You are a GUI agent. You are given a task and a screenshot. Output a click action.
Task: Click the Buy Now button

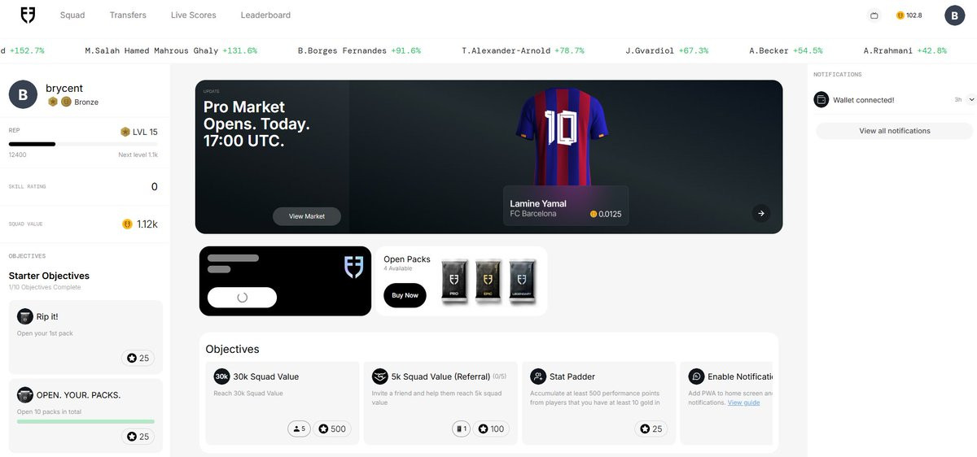(x=405, y=295)
